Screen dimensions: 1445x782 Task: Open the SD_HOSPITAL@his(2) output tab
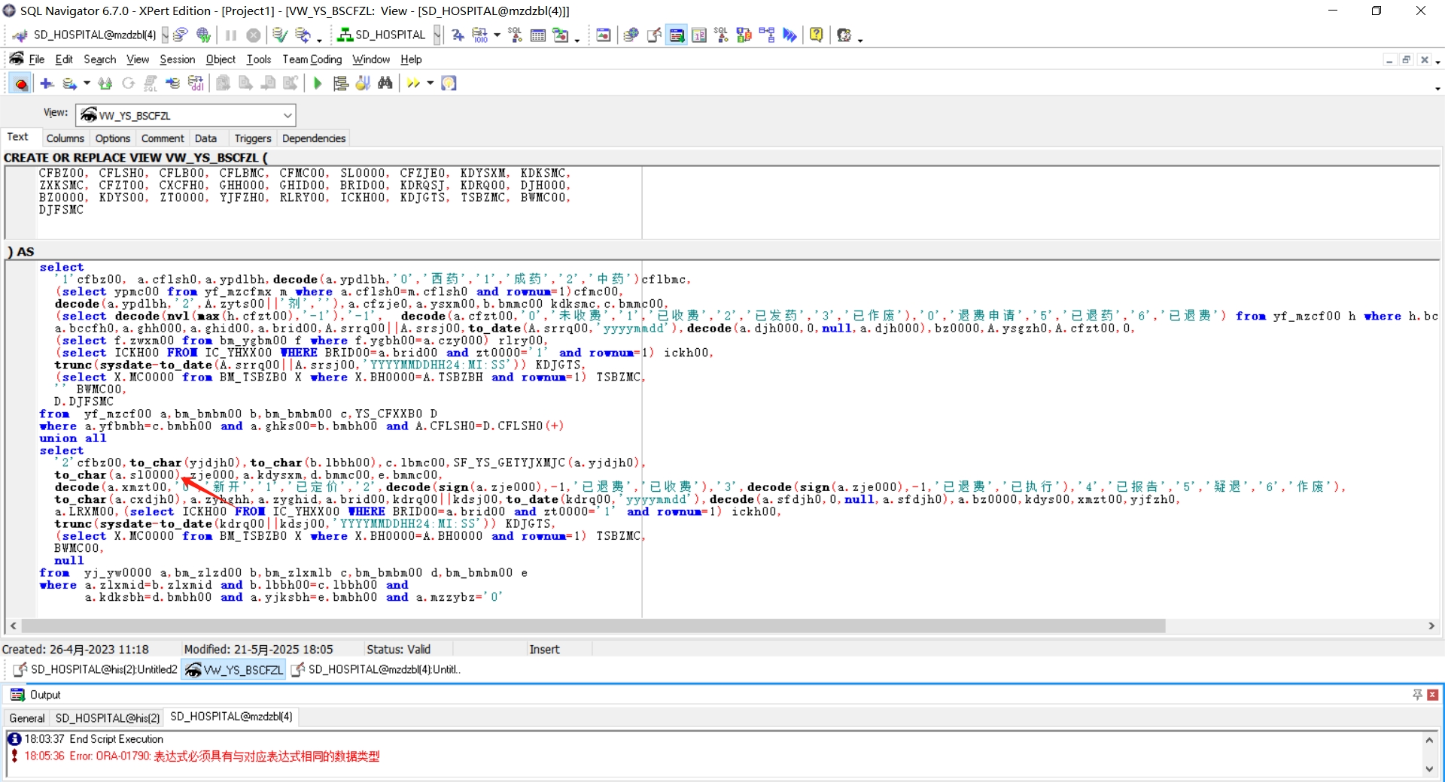pyautogui.click(x=107, y=717)
